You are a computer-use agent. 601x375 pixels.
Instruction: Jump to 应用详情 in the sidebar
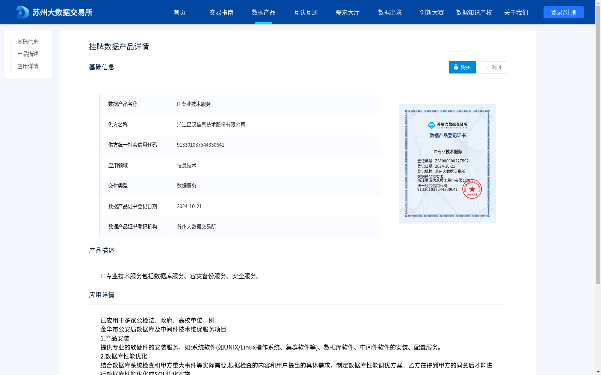[28, 66]
